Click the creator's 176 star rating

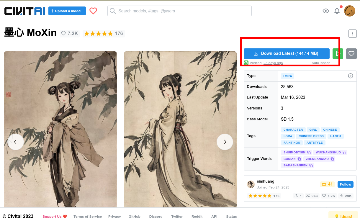(x=264, y=196)
